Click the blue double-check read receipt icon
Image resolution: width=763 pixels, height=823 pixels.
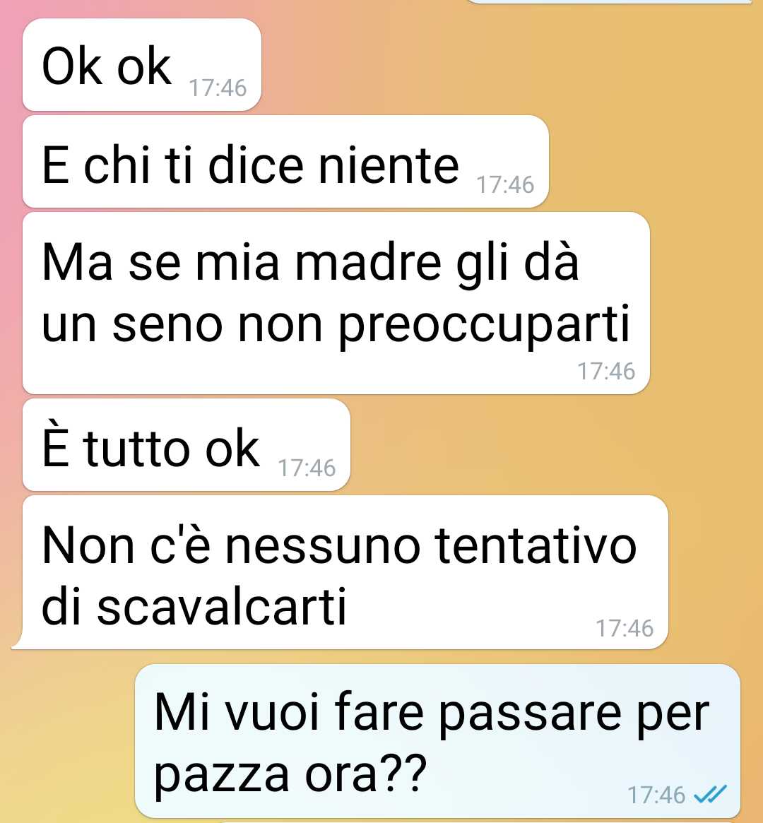[x=711, y=794]
